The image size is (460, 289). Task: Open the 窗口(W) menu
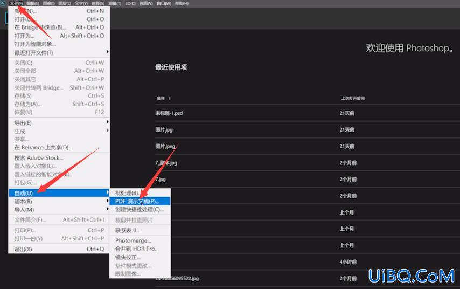[164, 4]
